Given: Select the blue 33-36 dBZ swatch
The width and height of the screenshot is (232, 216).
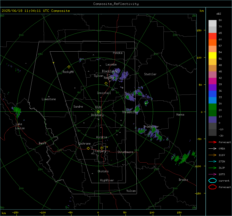Looking at the screenshot, I should [x=212, y=94].
